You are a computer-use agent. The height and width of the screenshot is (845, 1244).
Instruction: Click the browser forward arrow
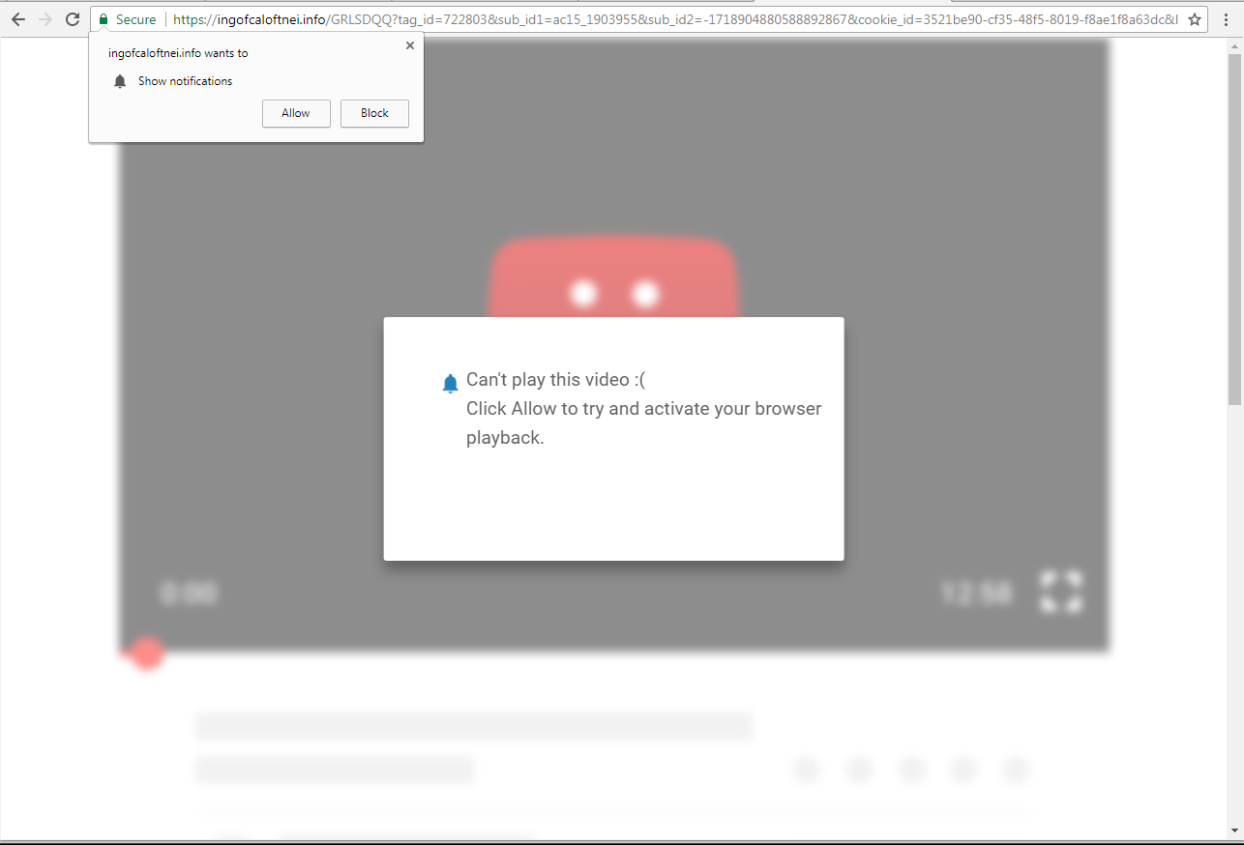(x=45, y=19)
